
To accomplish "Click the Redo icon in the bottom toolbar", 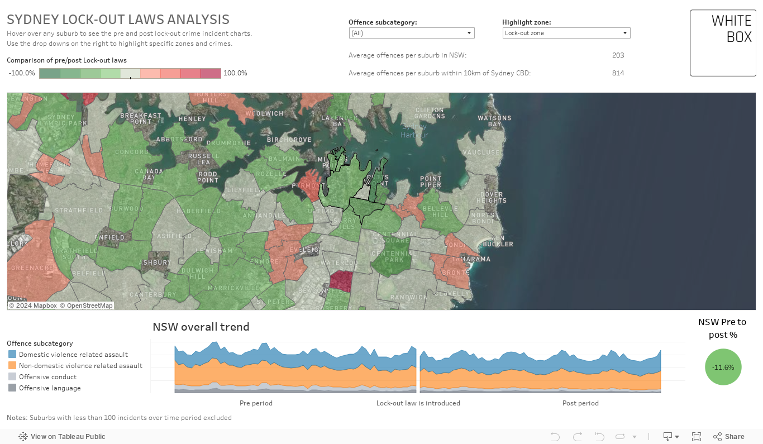I will pos(578,437).
